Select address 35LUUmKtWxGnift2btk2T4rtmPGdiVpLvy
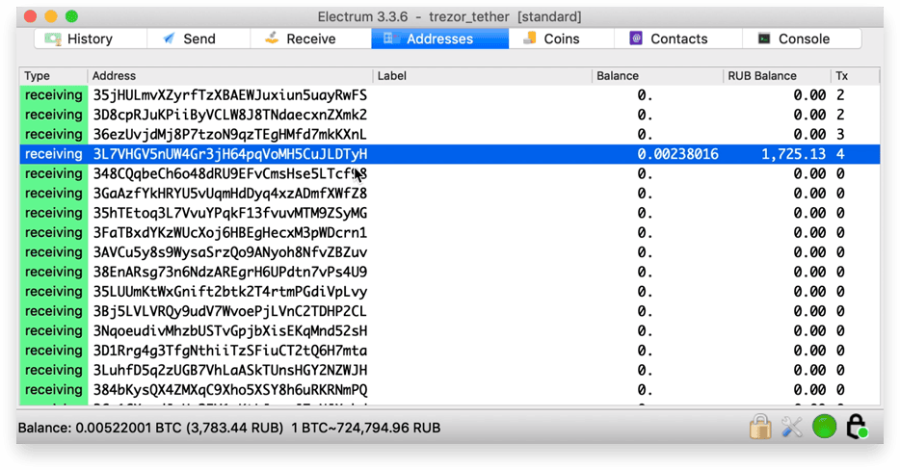This screenshot has height=470, width=900. click(x=229, y=292)
